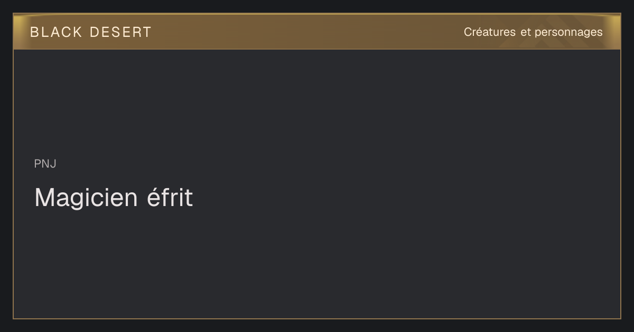Select the word Magicien in the title
634x332 pixels.
[x=78, y=198]
